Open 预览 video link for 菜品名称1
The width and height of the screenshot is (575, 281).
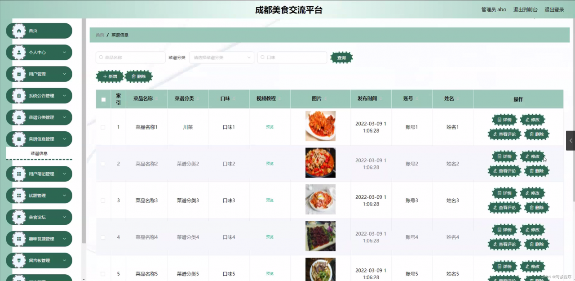pyautogui.click(x=269, y=127)
